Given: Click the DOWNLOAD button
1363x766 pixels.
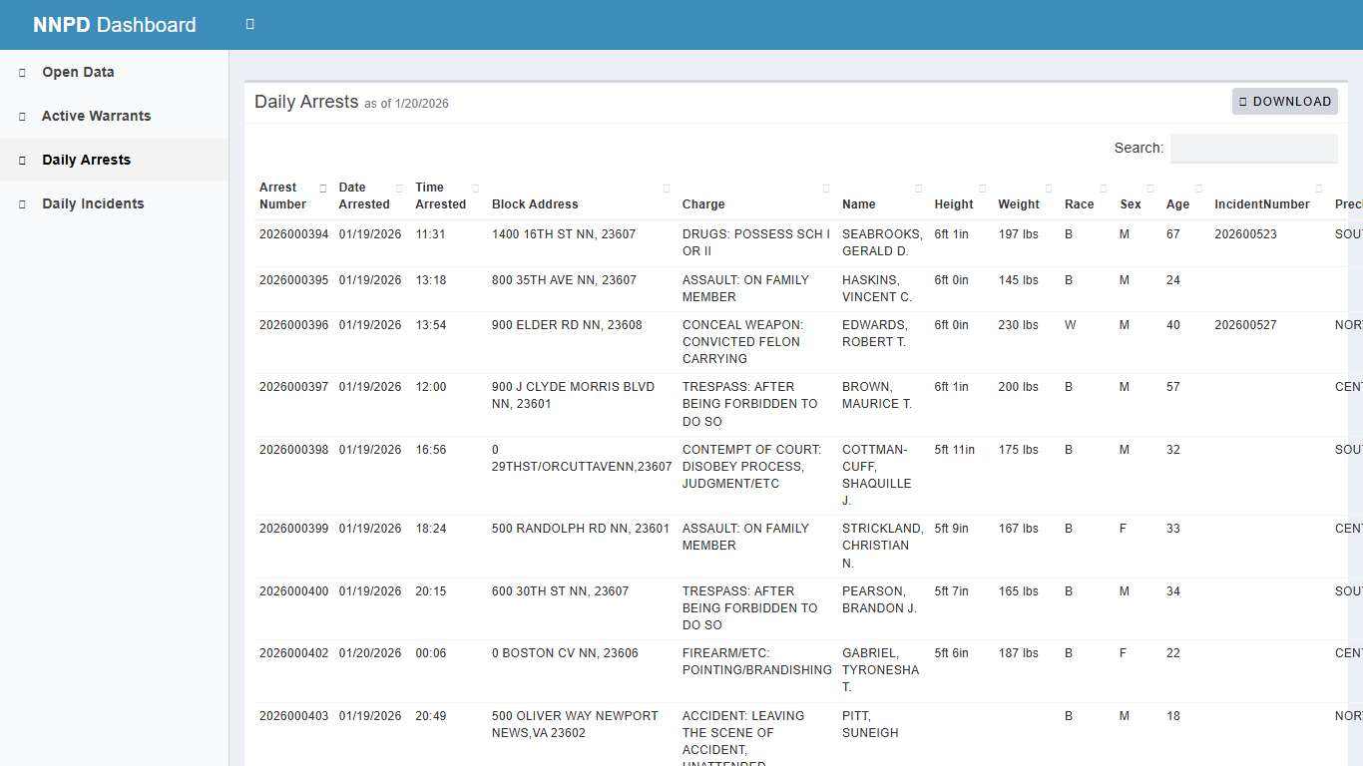Looking at the screenshot, I should click(1285, 101).
